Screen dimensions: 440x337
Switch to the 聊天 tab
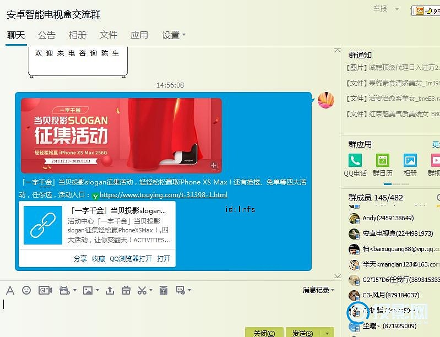16,35
